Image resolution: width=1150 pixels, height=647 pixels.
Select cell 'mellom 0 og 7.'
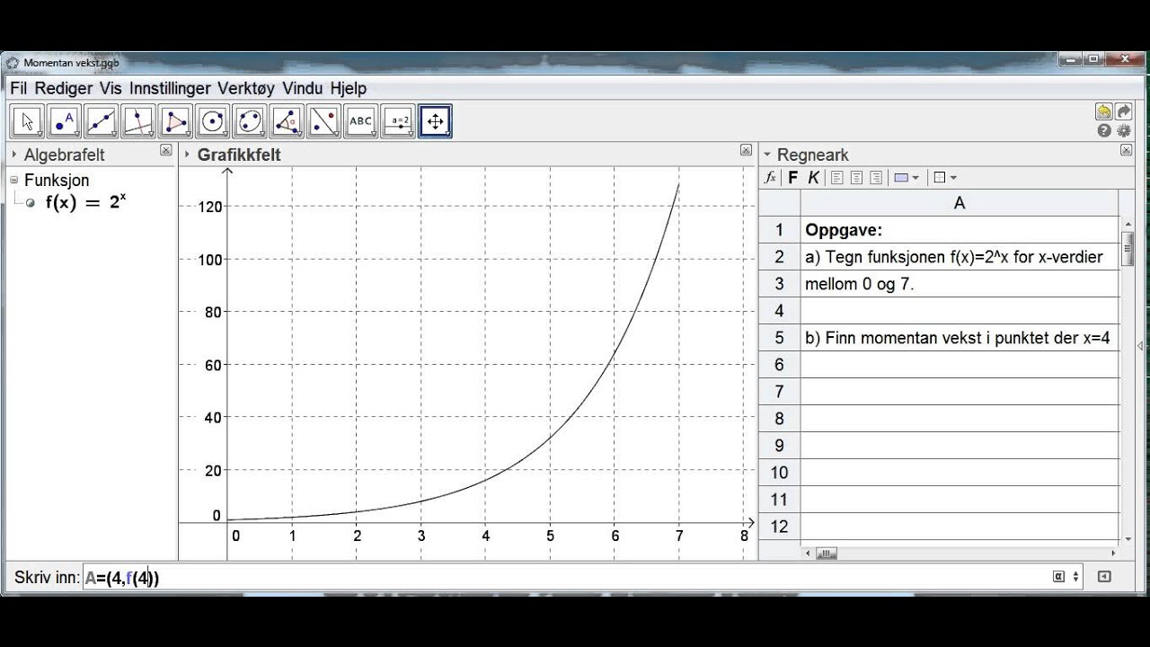[960, 284]
